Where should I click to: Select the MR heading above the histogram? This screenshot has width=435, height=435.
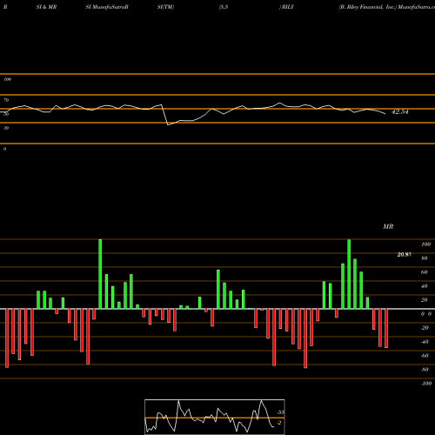pos(388,226)
